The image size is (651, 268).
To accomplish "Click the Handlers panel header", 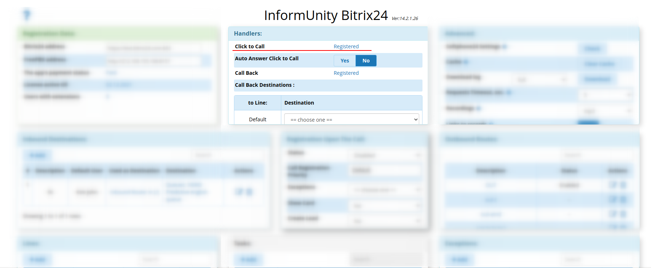I will click(x=328, y=33).
